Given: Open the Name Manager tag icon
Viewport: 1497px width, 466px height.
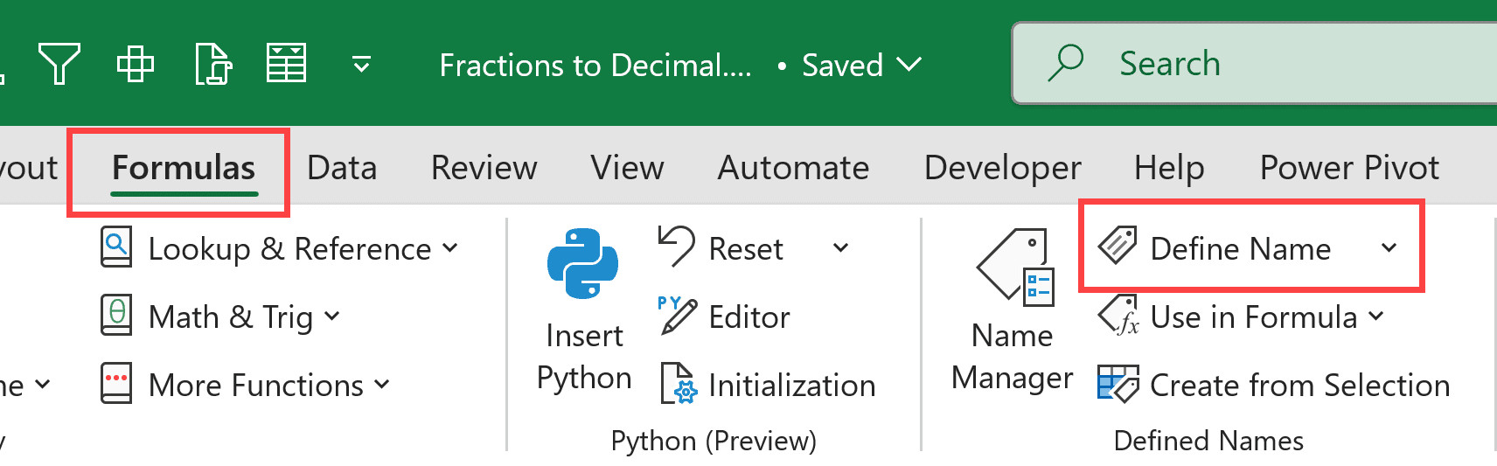Looking at the screenshot, I should pyautogui.click(x=1016, y=268).
